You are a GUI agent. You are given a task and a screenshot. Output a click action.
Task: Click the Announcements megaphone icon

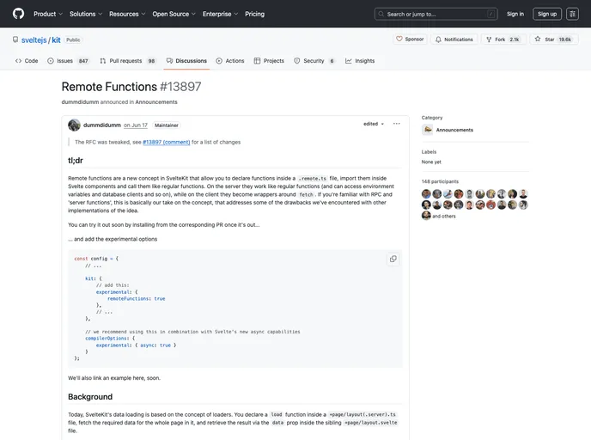(428, 130)
